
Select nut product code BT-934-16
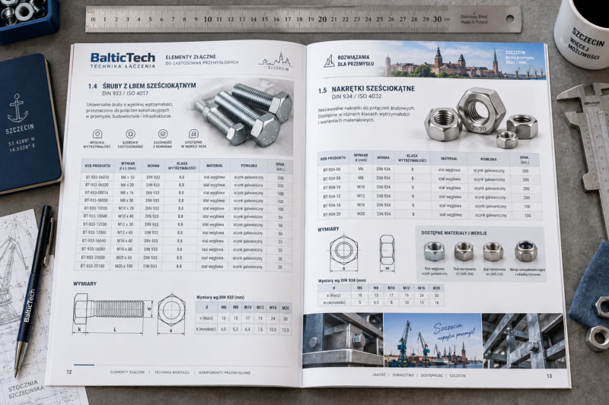(332, 205)
